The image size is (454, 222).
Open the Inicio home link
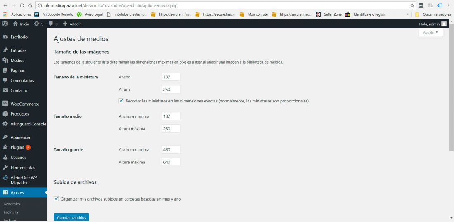21,24
